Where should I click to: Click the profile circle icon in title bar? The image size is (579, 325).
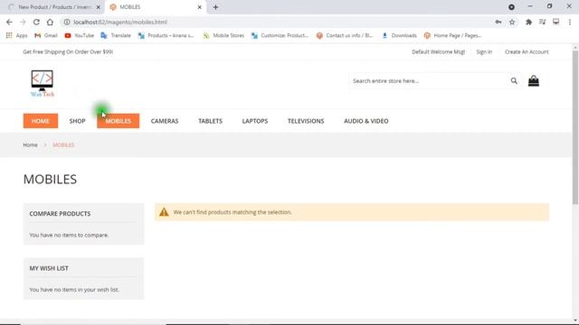coord(511,7)
